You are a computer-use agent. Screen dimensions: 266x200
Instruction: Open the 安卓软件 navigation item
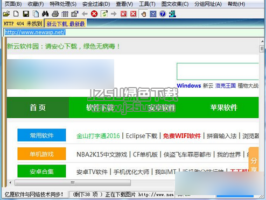tap(162, 108)
